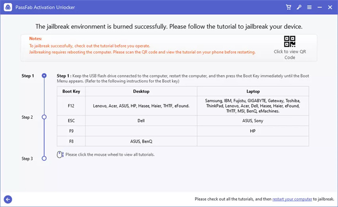Click the Step 3 label
This screenshot has width=338, height=207.
click(27, 158)
